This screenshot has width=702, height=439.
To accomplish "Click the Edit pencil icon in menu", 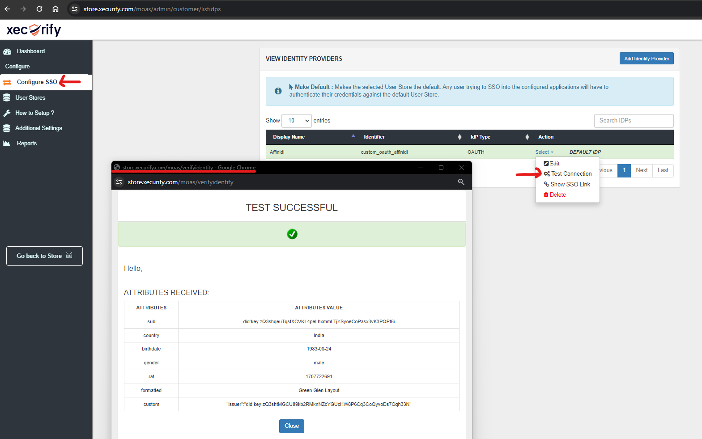I will [546, 164].
